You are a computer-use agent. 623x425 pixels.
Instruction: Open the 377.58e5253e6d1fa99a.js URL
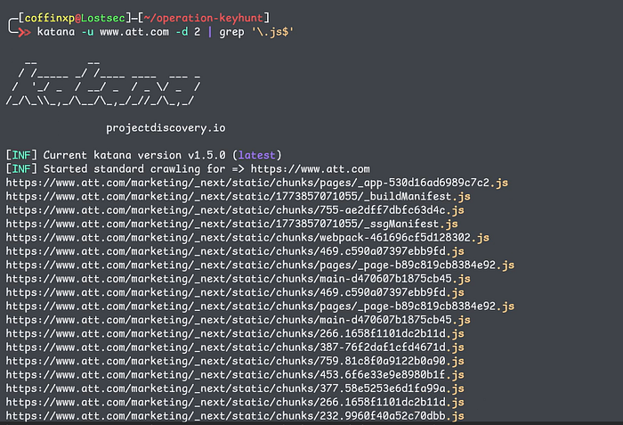tap(235, 388)
